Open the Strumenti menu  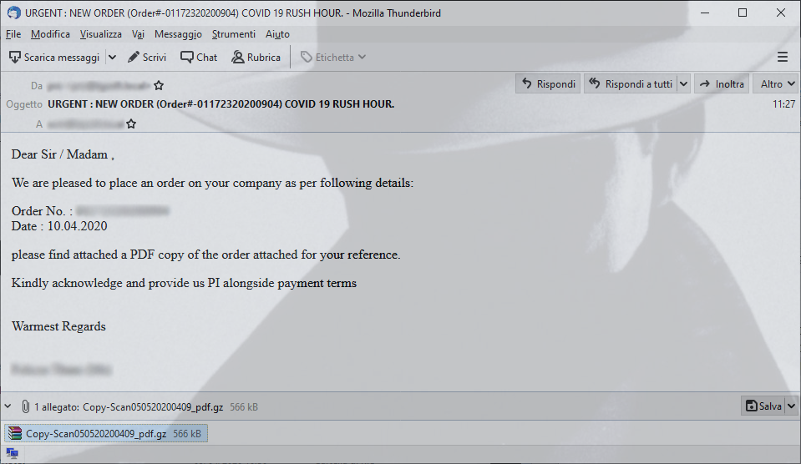(x=234, y=34)
